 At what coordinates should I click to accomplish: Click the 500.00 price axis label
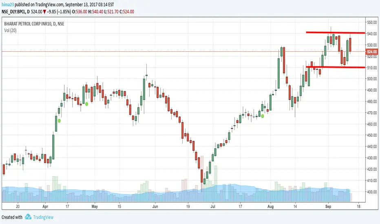tap(372, 79)
